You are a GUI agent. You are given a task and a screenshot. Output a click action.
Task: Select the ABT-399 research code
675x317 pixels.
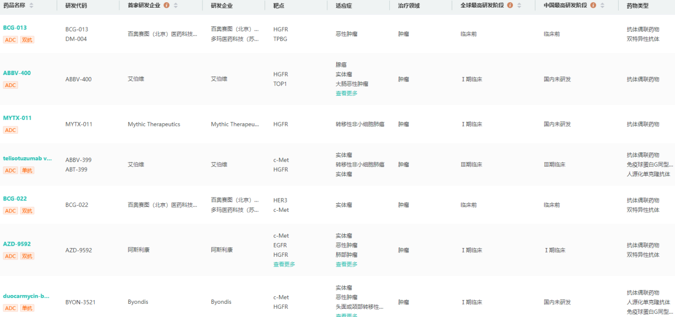coord(77,170)
